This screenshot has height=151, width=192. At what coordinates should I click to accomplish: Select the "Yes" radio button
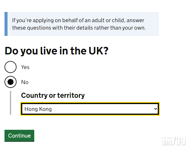[x=11, y=67]
